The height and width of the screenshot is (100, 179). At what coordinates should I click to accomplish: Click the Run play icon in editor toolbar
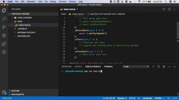[x=164, y=9]
